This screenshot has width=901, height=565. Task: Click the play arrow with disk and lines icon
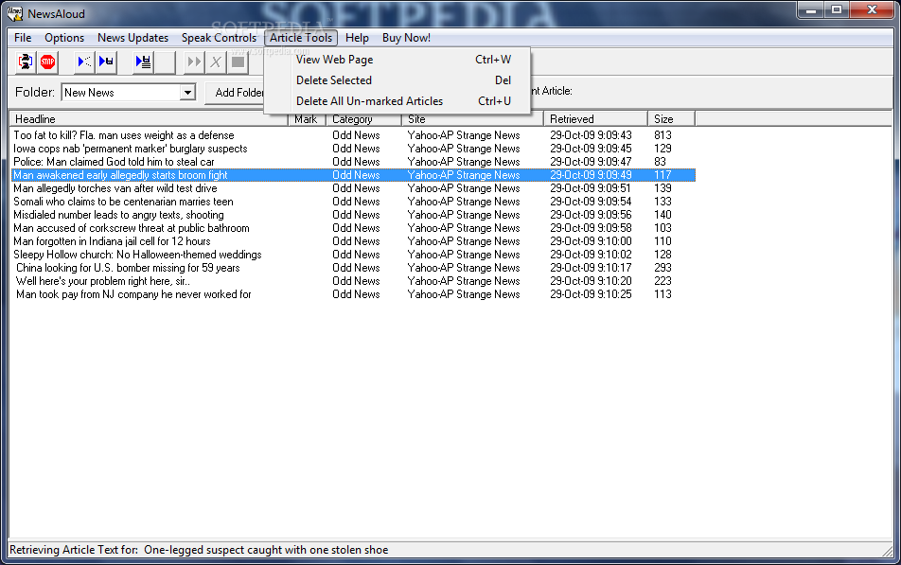point(143,62)
